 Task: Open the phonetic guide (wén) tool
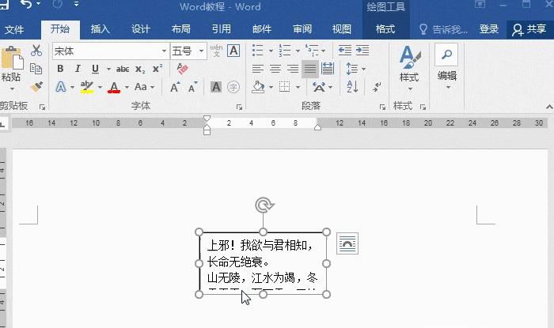click(x=216, y=51)
